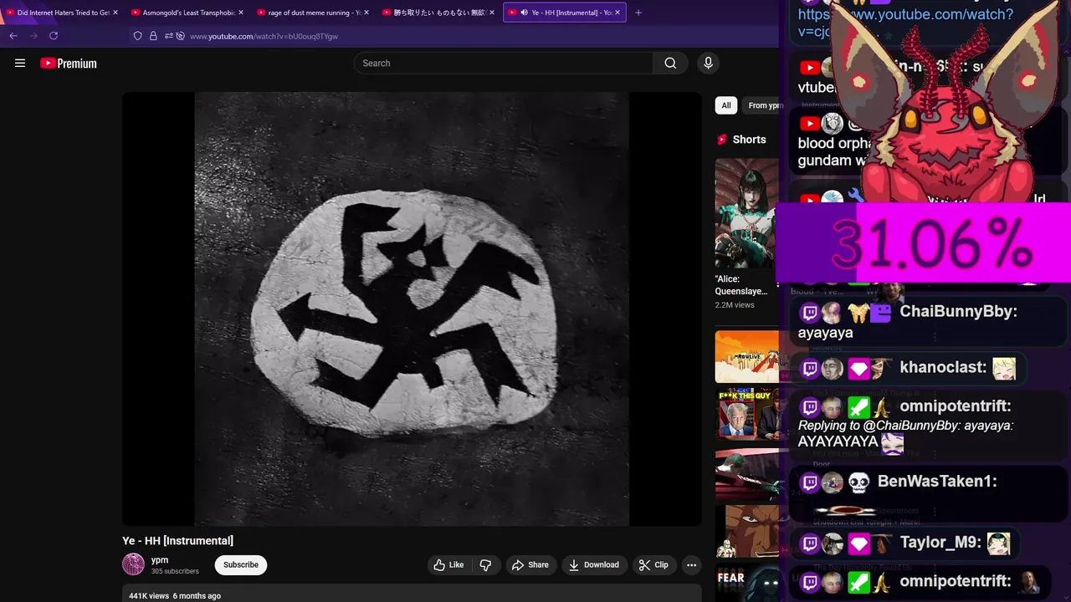Select the All filter chip
The image size is (1071, 602).
(x=726, y=105)
